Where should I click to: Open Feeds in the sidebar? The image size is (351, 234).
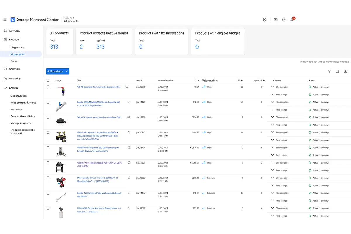pyautogui.click(x=14, y=61)
